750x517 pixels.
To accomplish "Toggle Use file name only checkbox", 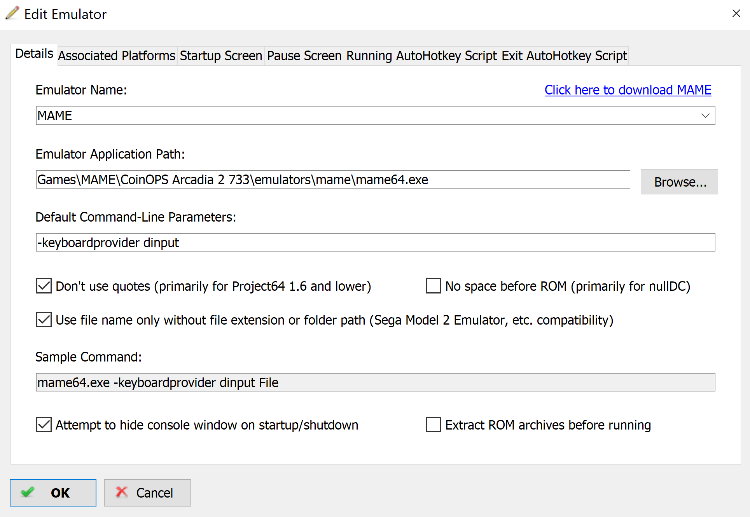I will pyautogui.click(x=44, y=320).
